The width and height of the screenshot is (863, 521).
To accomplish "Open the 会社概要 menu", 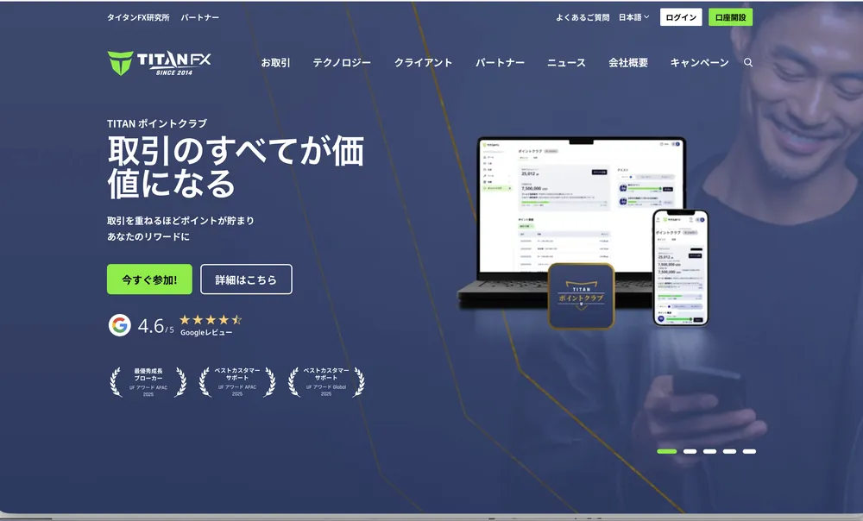I will pos(628,63).
